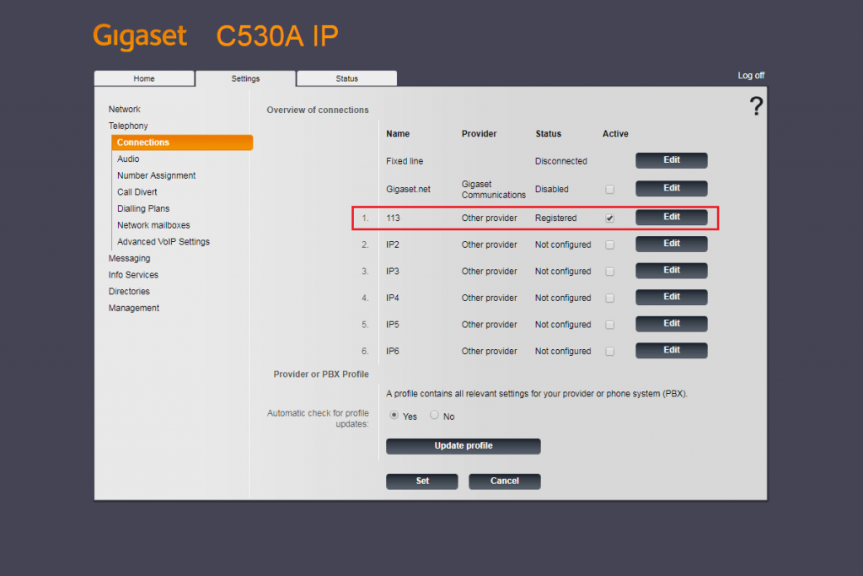Click the 'Disconnected' status text
863x576 pixels.
pyautogui.click(x=560, y=161)
